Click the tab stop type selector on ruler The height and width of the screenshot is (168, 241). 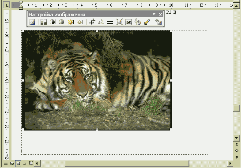(x=7, y=5)
